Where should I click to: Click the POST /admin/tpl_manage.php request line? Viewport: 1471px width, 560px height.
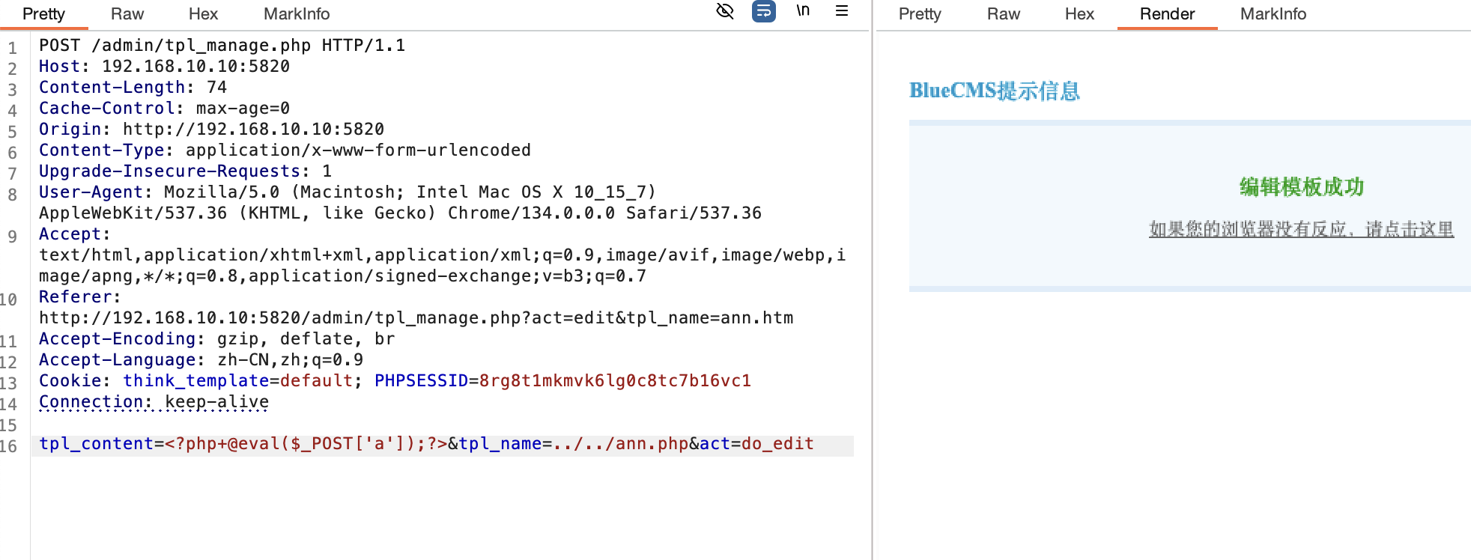(222, 46)
